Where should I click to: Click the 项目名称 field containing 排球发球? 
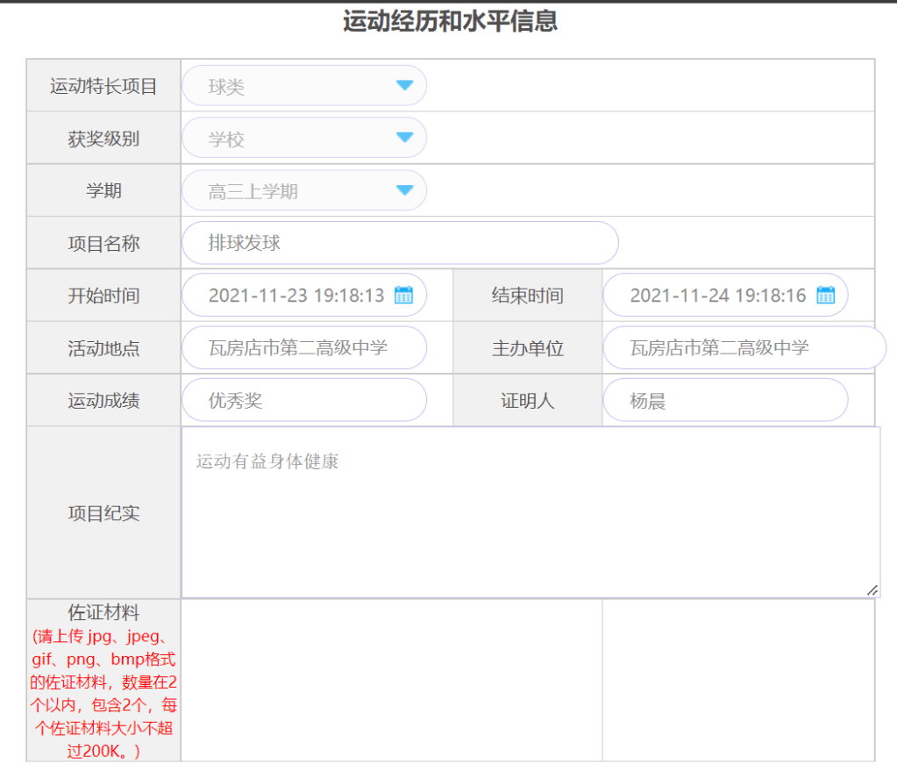(x=399, y=243)
